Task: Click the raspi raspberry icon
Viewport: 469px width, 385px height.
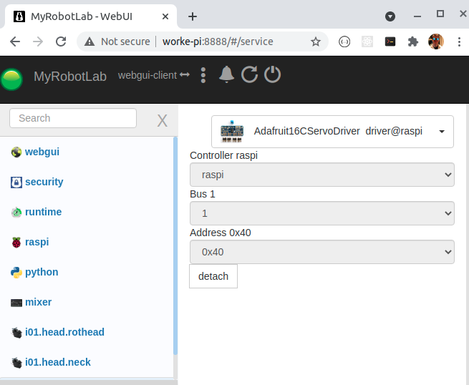Action: pyautogui.click(x=16, y=242)
